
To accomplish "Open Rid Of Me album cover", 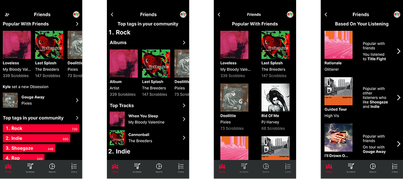I will tap(276, 97).
